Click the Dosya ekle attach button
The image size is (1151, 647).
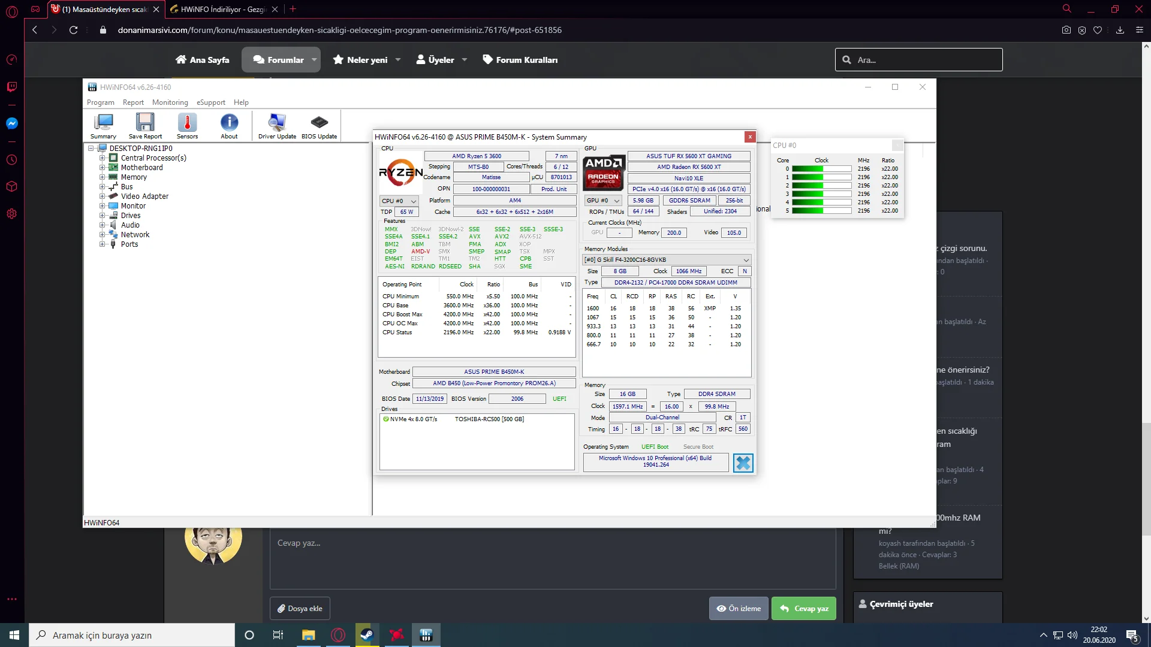(300, 609)
